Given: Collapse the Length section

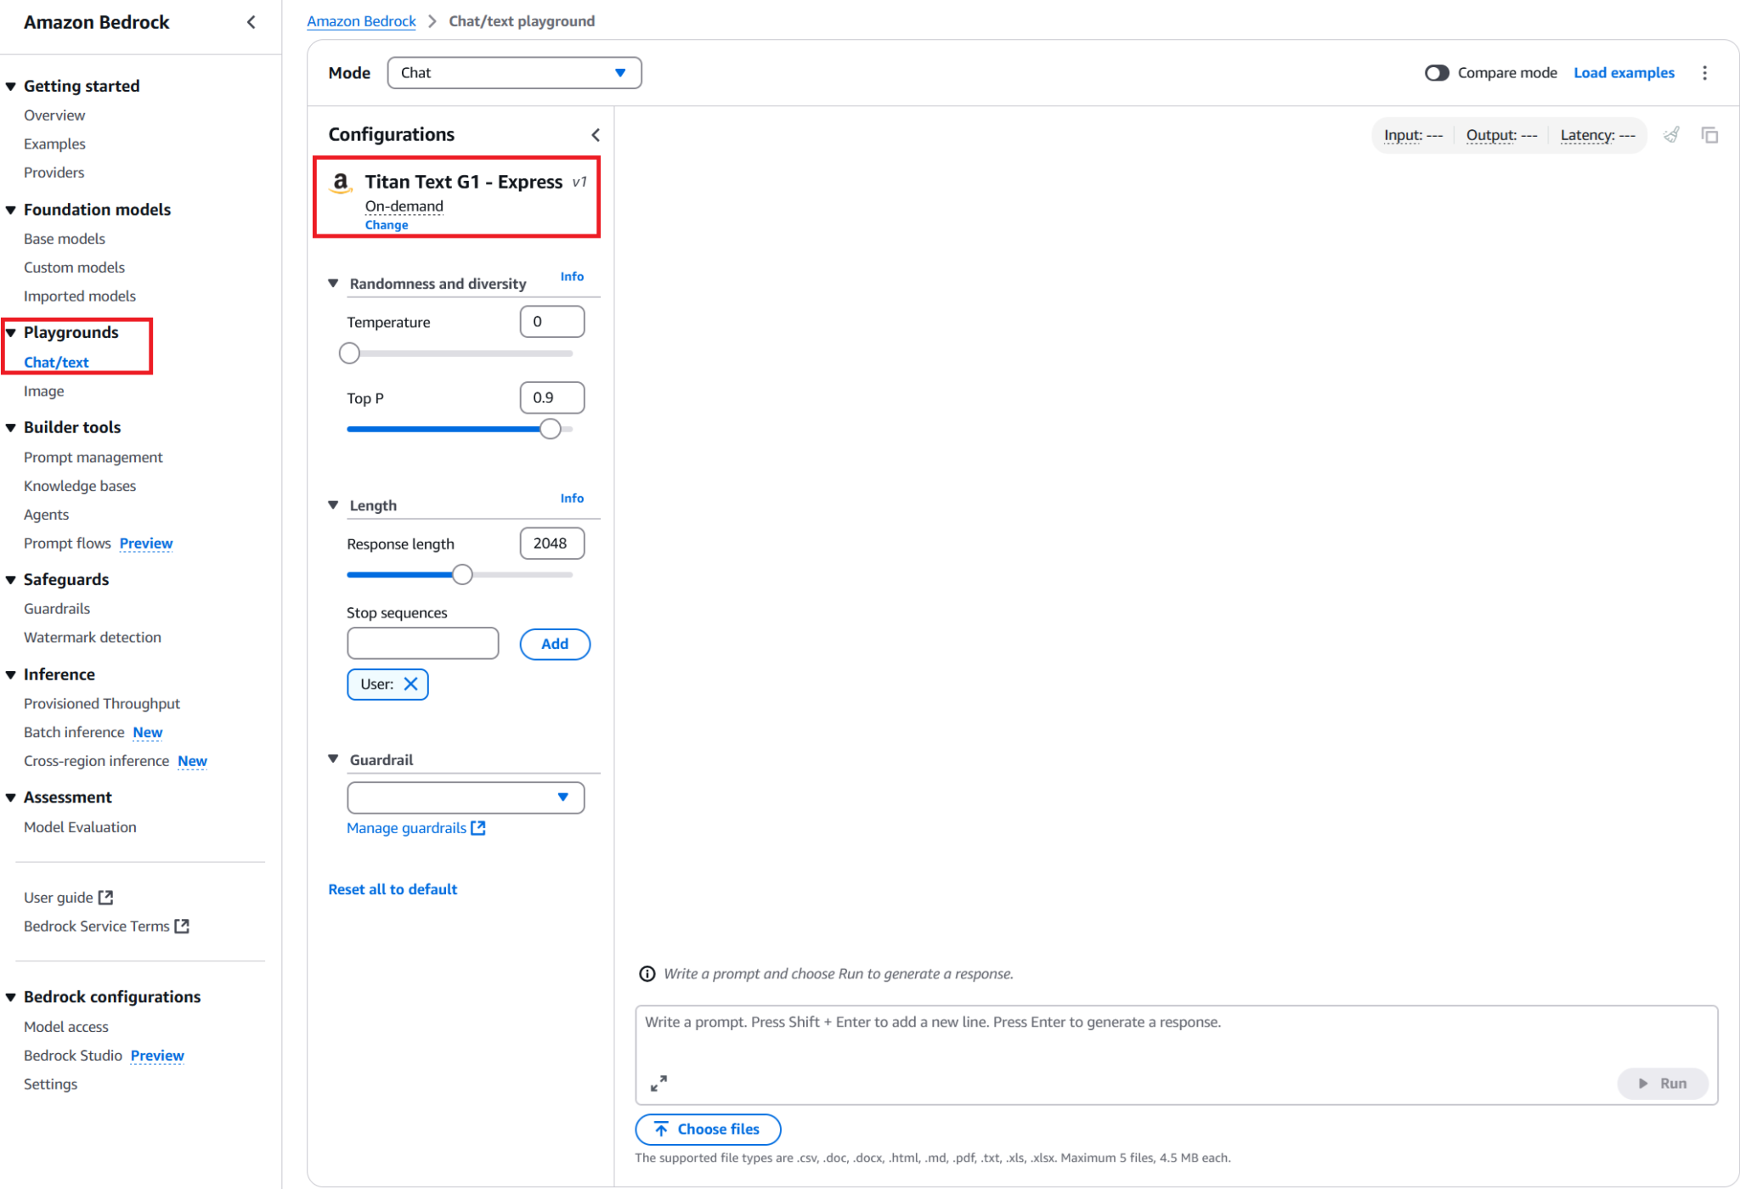Looking at the screenshot, I should click(x=332, y=504).
